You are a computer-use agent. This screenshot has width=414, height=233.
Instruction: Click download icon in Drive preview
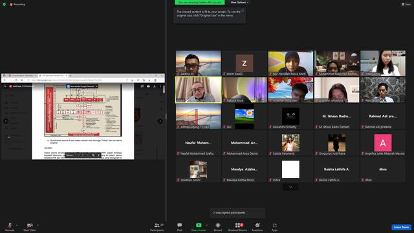coord(155,86)
